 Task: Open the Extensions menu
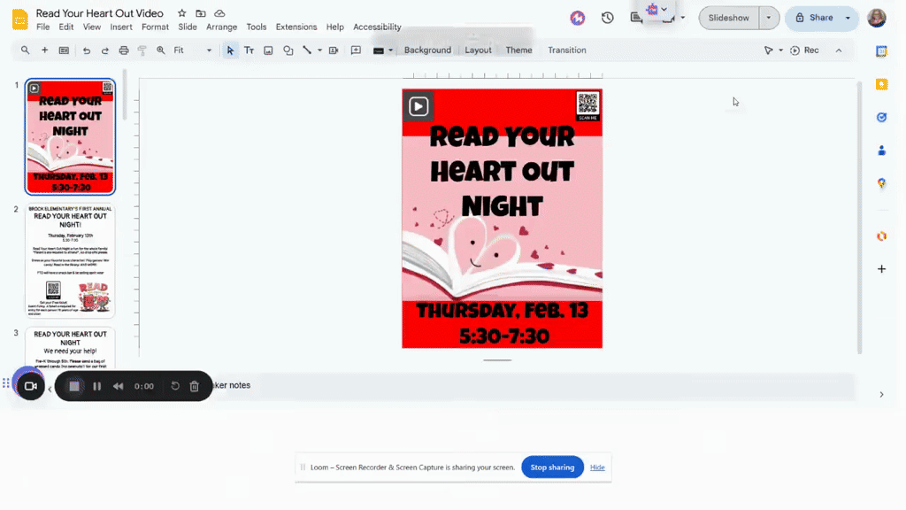tap(296, 27)
